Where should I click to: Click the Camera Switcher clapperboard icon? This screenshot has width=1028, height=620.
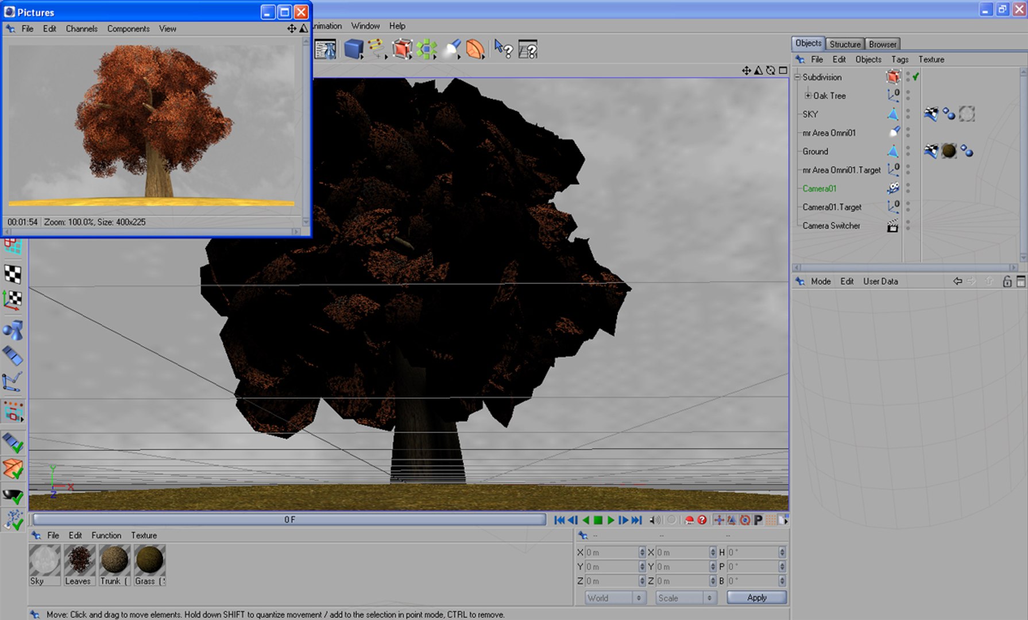point(892,226)
